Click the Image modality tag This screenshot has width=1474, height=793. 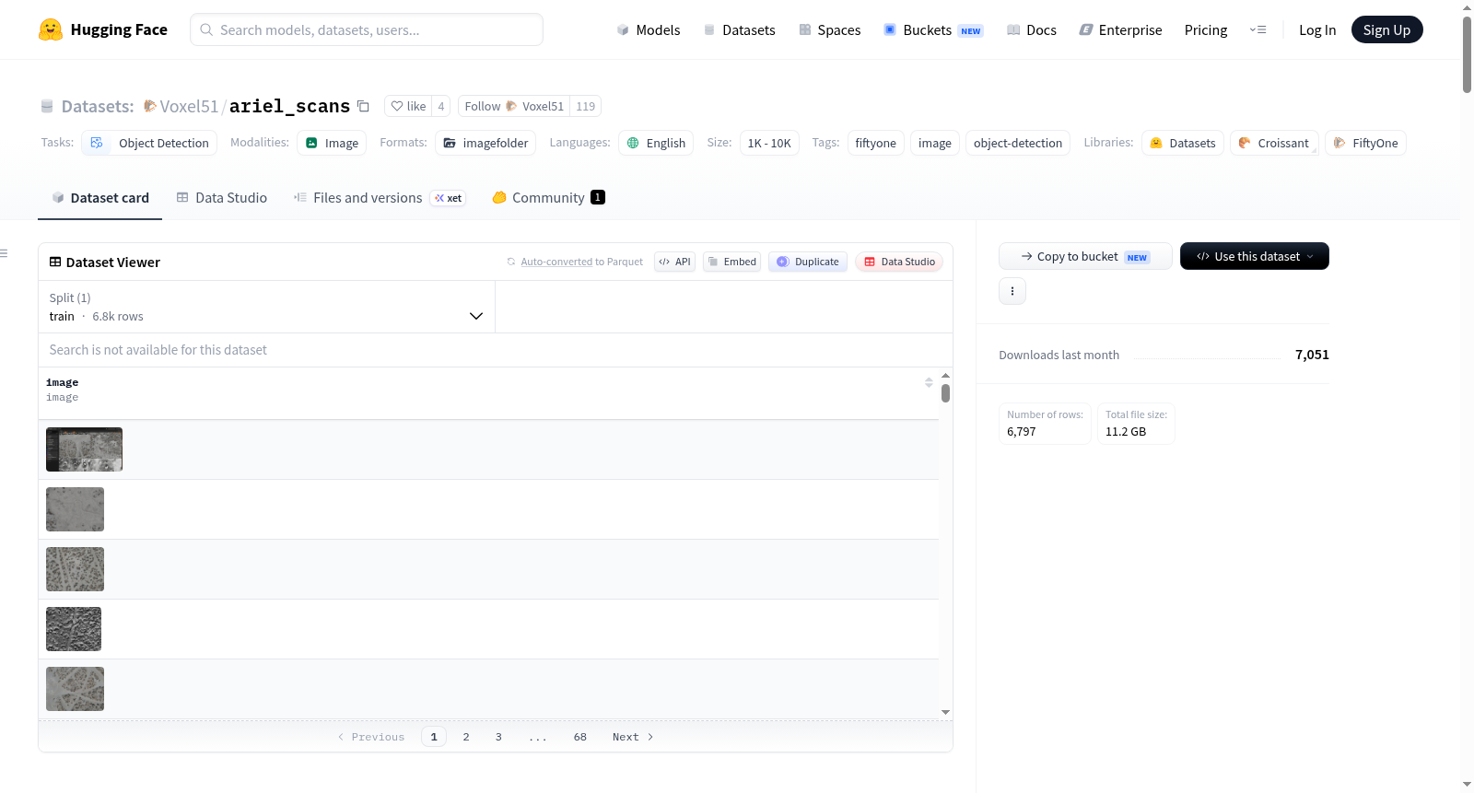pos(332,143)
